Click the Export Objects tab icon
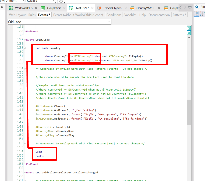The width and height of the screenshot is (205, 181). (x=99, y=8)
